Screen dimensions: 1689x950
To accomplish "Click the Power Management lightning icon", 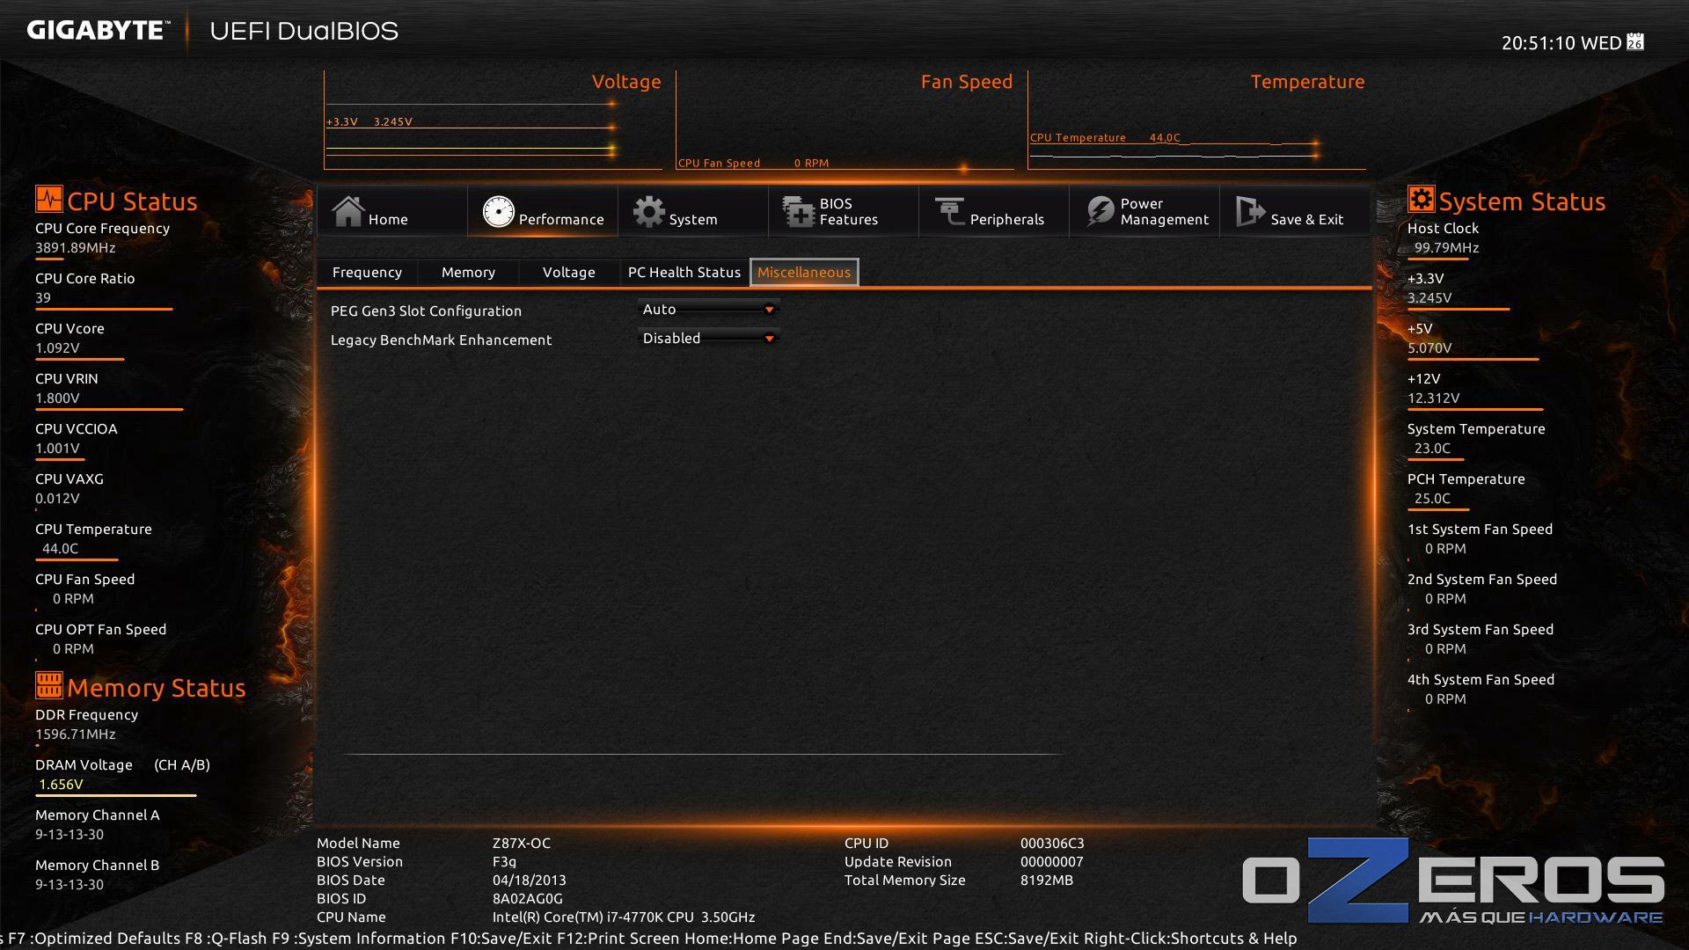I will [x=1100, y=211].
